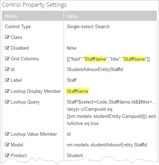Select the Name column header
Viewport: 159px width, 165px height.
[x=33, y=16]
